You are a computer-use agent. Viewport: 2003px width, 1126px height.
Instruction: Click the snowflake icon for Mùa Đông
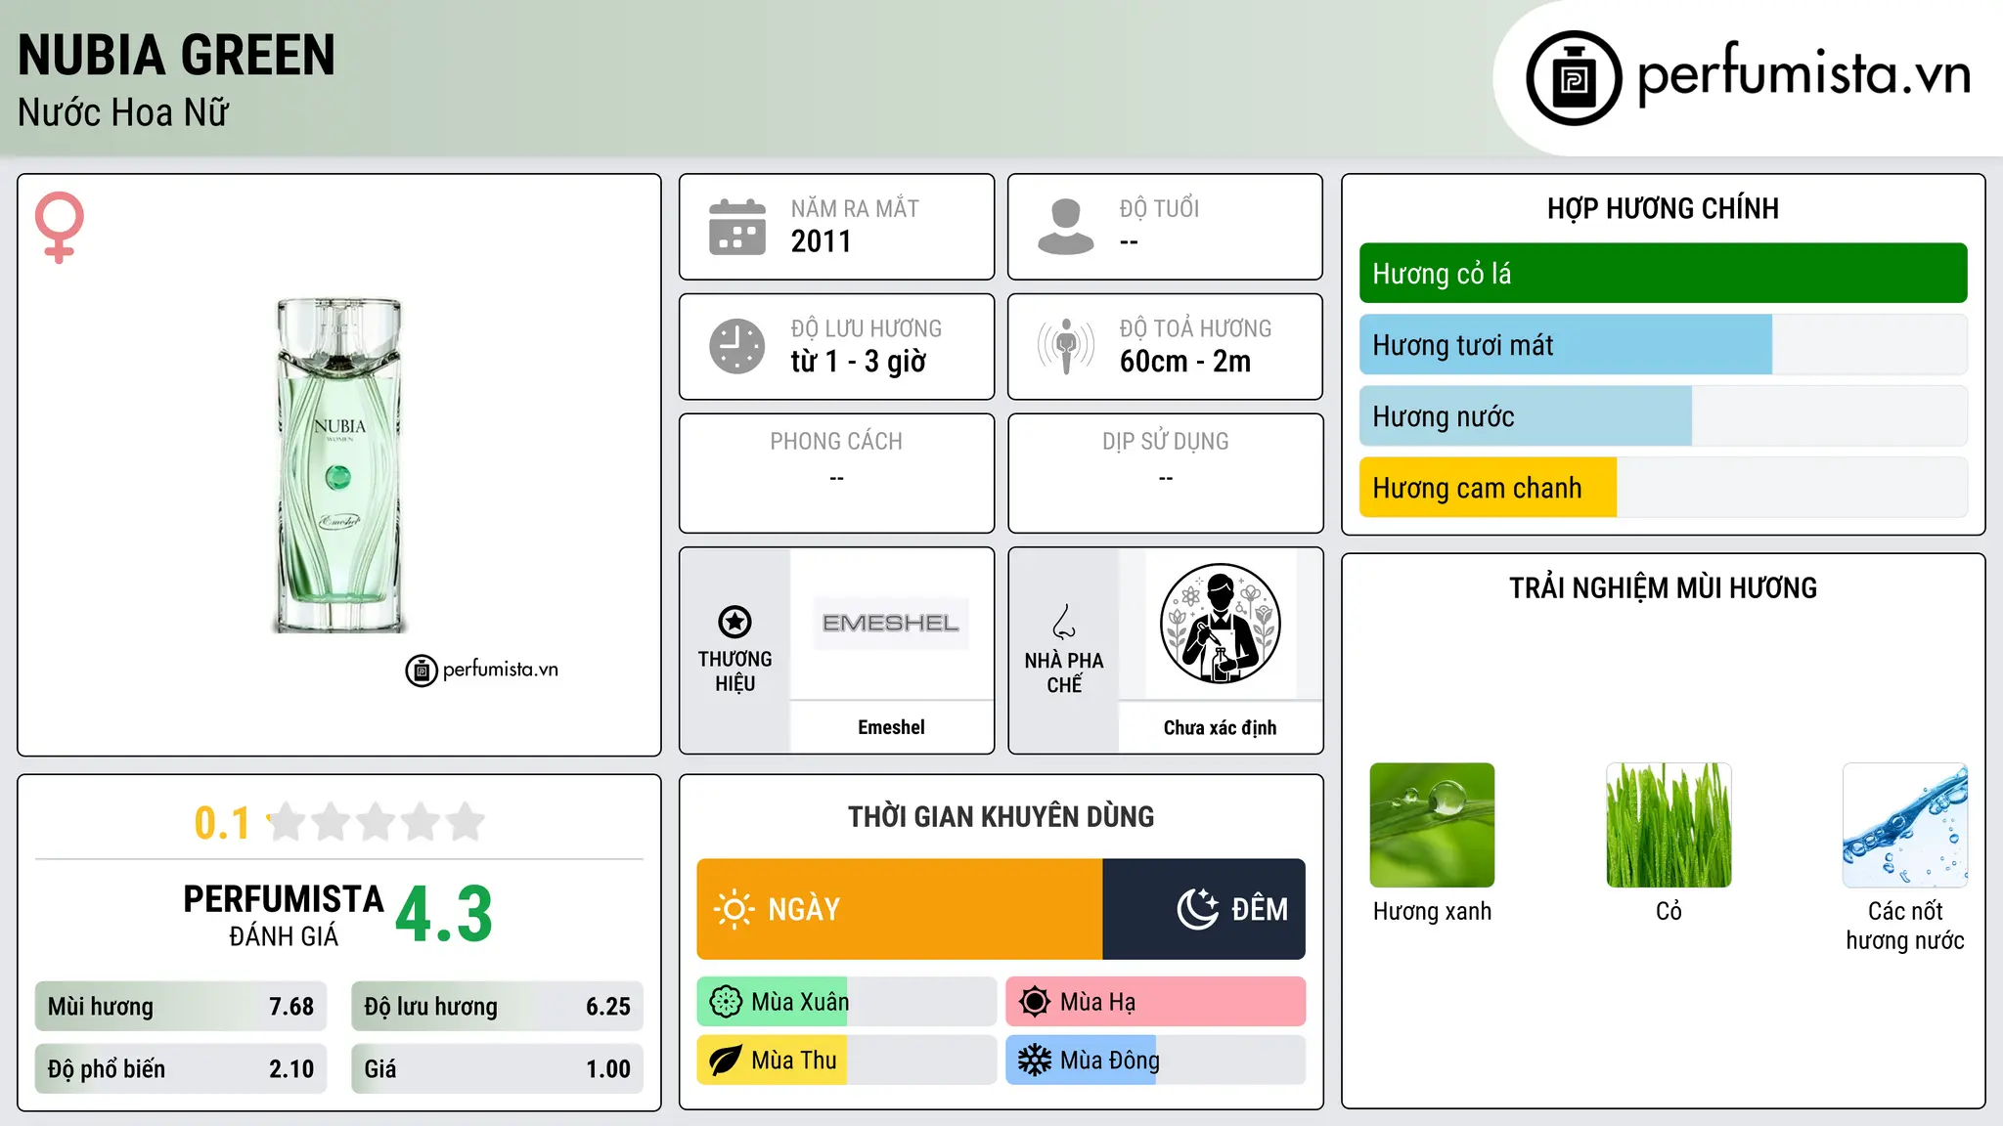(x=1035, y=1061)
